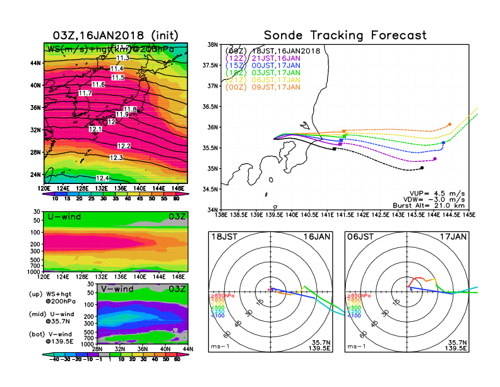
Task: Click the '12.1' height contour label
Action: click(95, 130)
